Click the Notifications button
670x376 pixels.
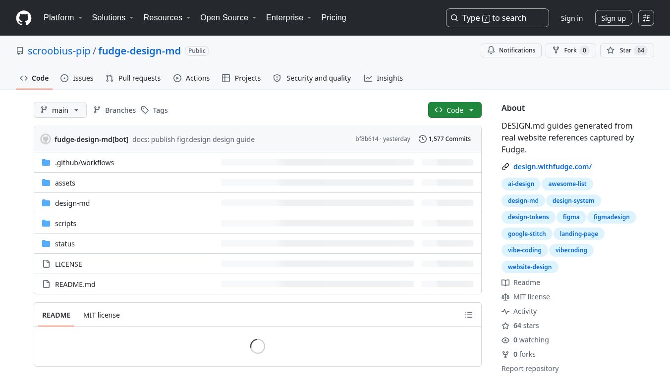(x=511, y=50)
